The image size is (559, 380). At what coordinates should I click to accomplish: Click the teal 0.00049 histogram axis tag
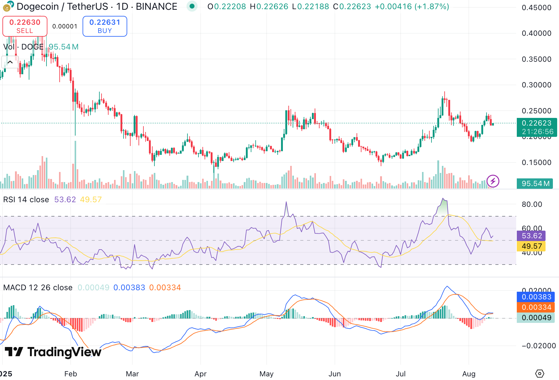(536, 318)
